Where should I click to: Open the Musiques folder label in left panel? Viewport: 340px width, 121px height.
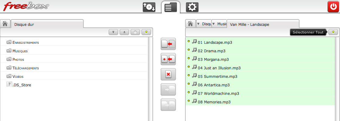(x=20, y=51)
